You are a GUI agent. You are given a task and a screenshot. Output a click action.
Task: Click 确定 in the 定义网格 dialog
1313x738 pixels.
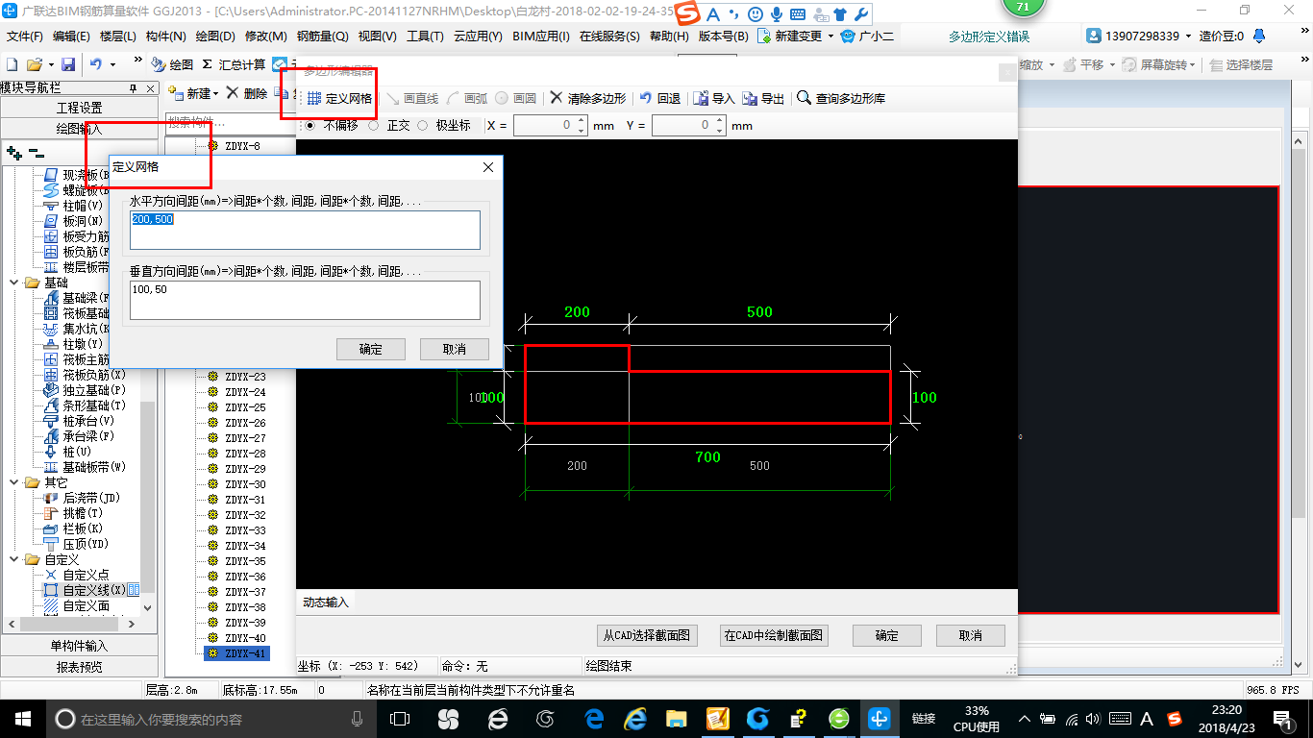[371, 349]
